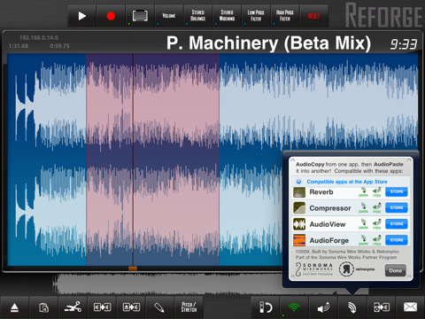425x319 pixels.
Task: Open the Low Pass Filter effect
Action: pos(256,16)
